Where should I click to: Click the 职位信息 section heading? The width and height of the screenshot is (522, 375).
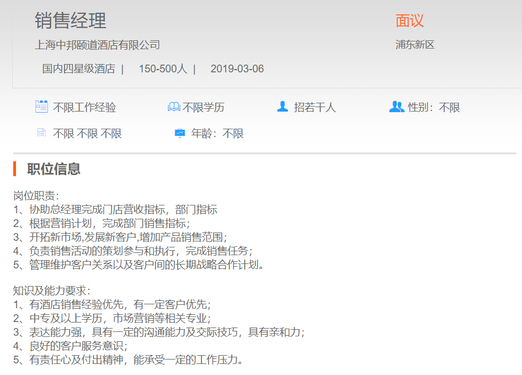pyautogui.click(x=54, y=169)
